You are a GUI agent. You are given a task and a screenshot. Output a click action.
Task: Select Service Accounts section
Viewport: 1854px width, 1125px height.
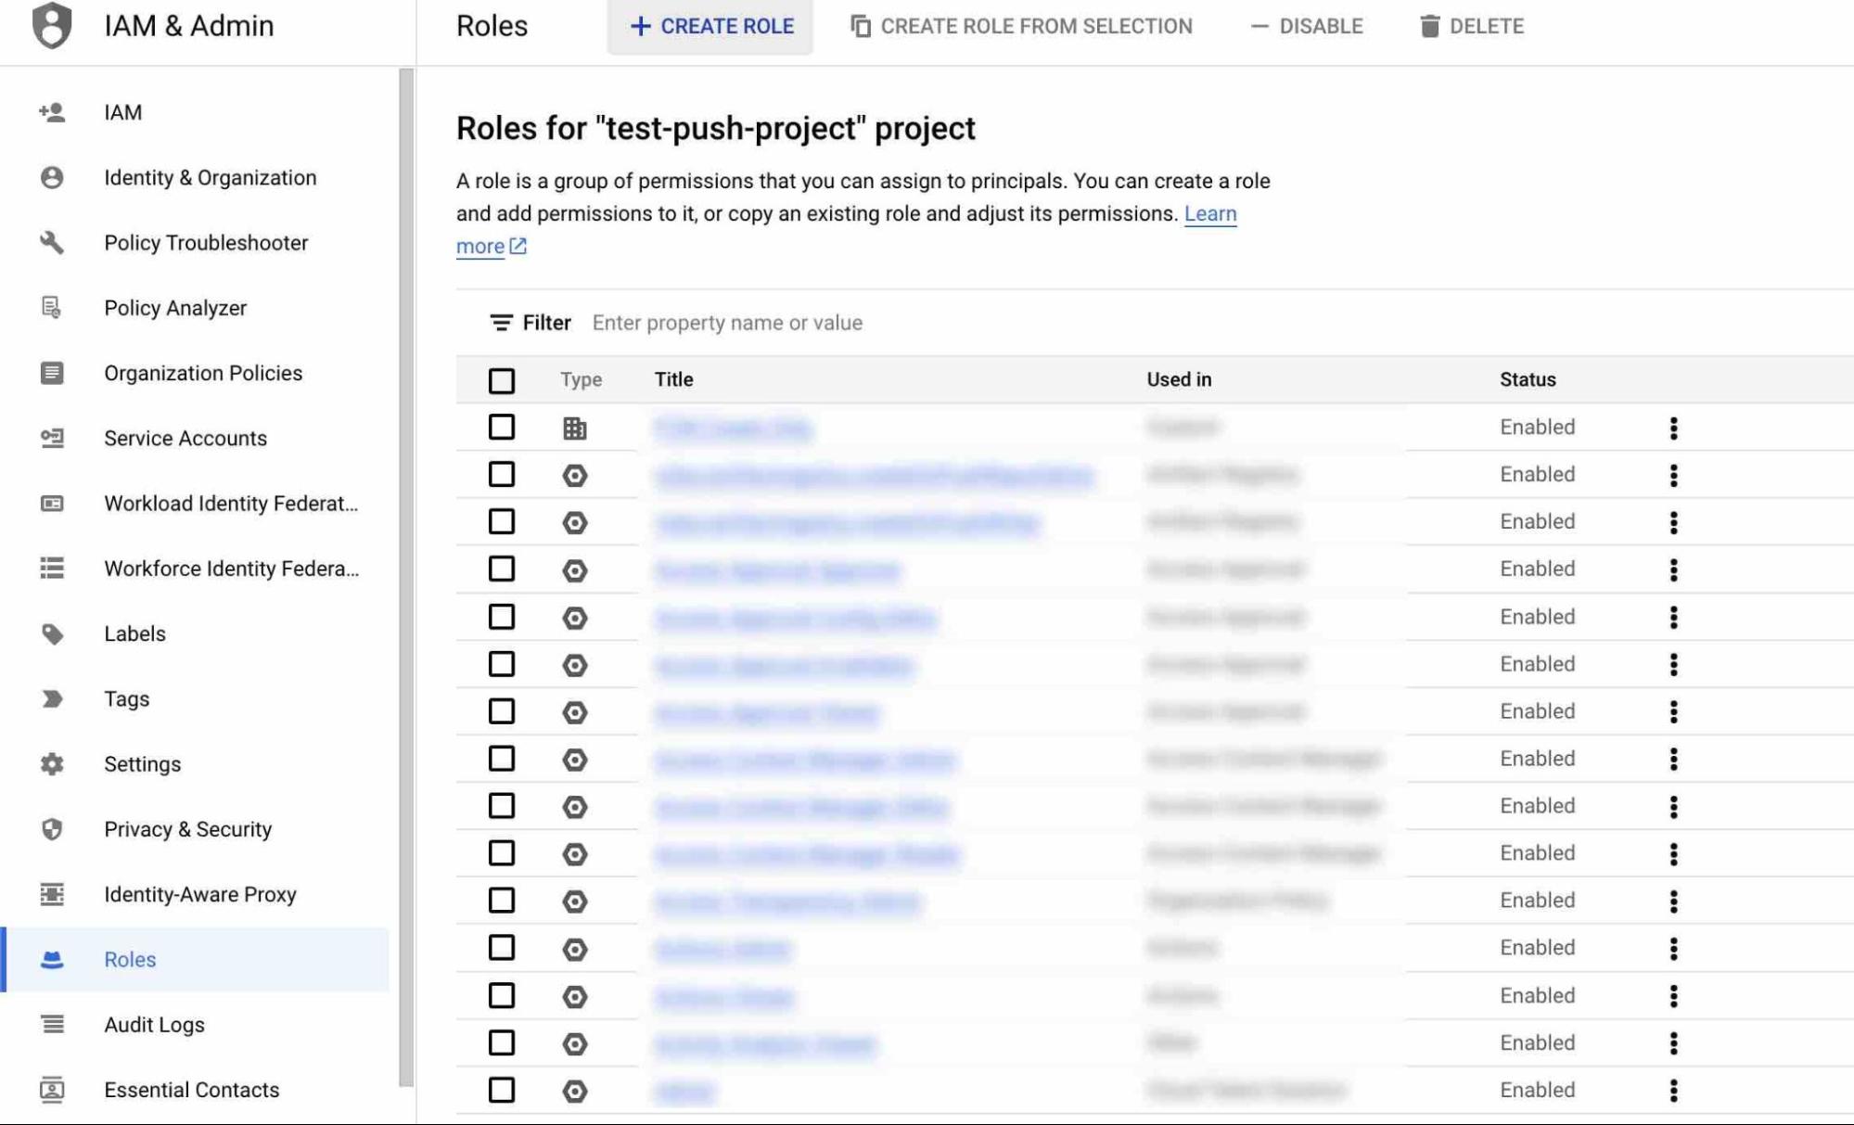(x=185, y=437)
